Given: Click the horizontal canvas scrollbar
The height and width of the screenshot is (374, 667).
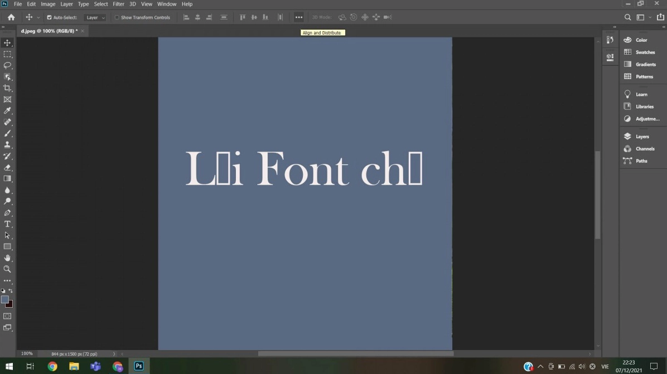Looking at the screenshot, I should (x=356, y=353).
